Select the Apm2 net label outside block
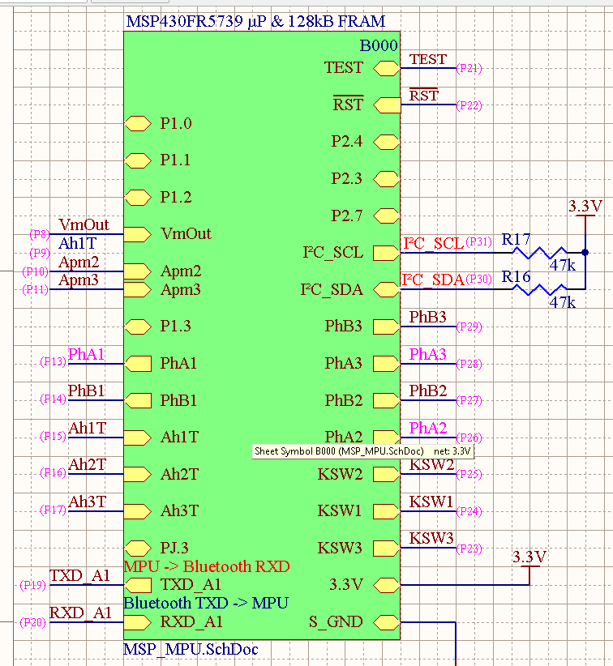613x666 pixels. [79, 262]
